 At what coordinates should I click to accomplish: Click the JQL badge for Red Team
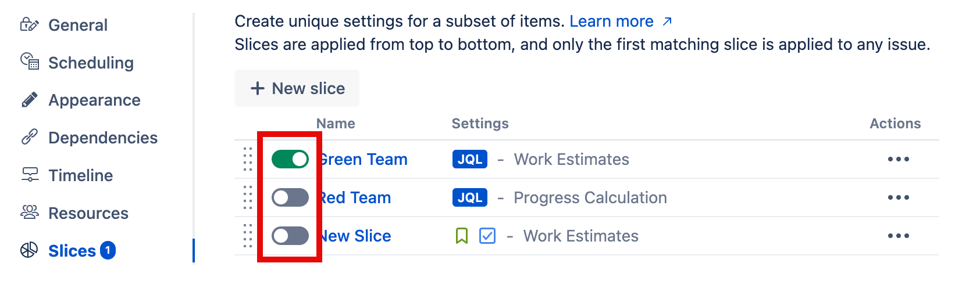point(469,197)
